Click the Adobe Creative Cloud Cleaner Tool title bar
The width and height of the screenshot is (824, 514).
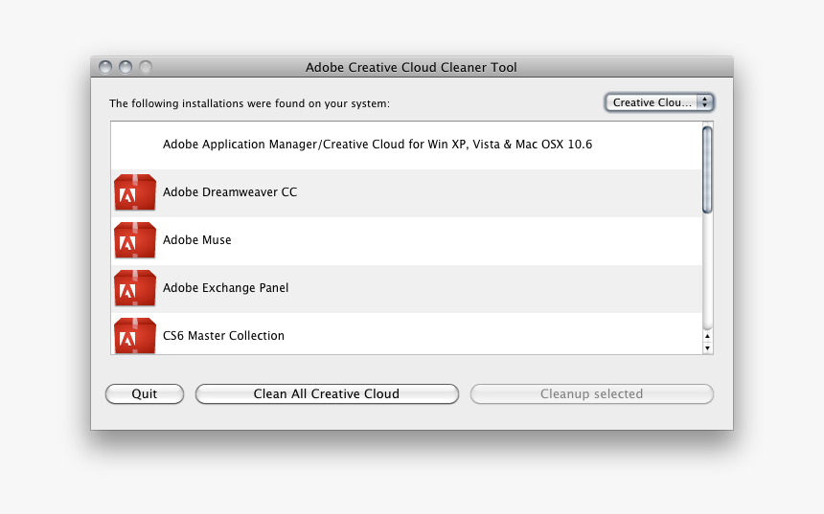411,67
